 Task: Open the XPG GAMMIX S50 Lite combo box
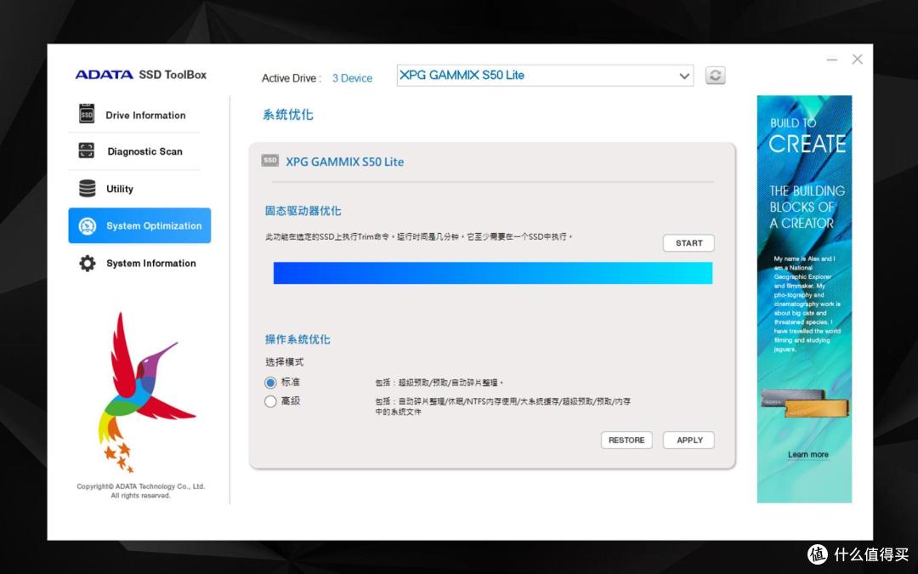[545, 76]
